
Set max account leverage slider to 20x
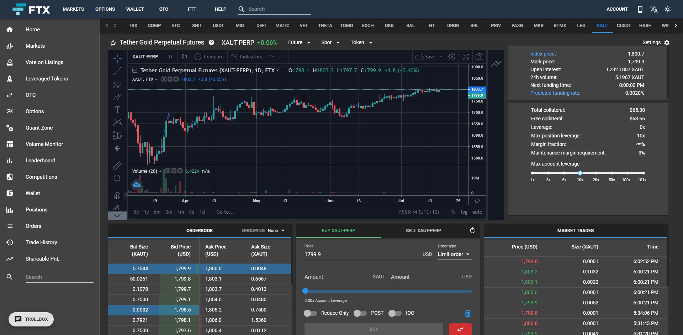pyautogui.click(x=595, y=173)
